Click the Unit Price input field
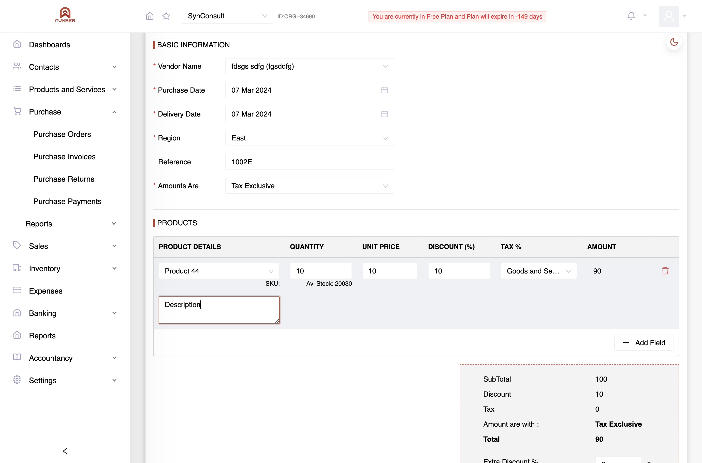 [390, 271]
